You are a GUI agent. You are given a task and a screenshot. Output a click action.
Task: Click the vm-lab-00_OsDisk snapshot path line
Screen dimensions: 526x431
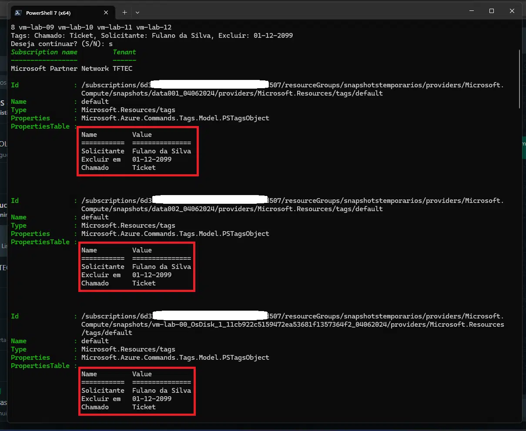[x=292, y=325]
